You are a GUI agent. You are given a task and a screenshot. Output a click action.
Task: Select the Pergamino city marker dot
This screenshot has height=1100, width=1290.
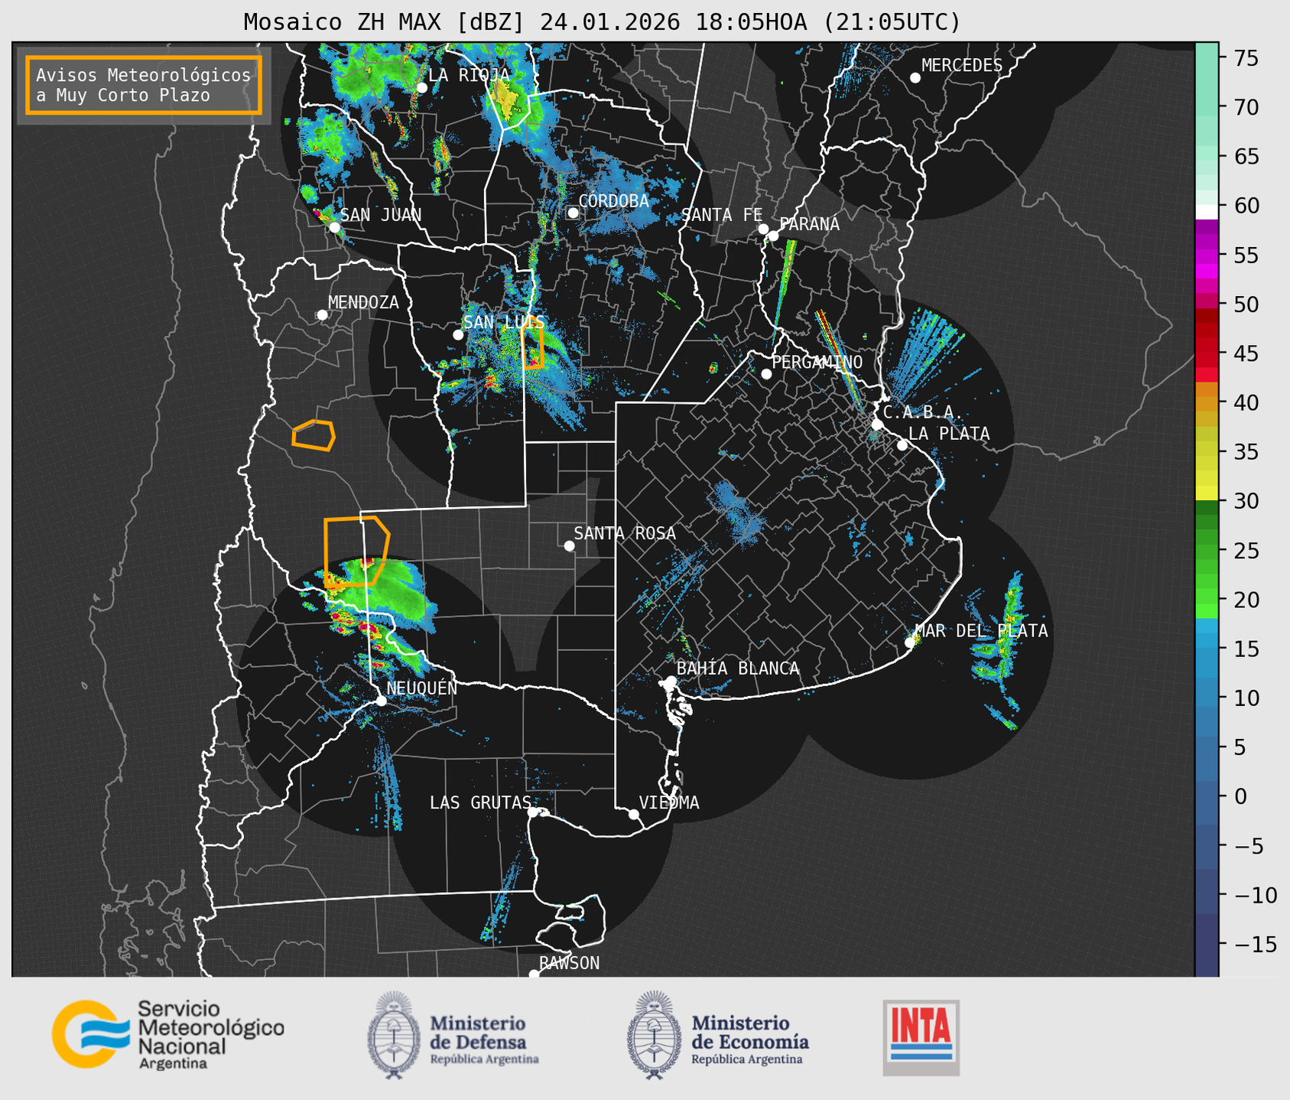point(766,374)
